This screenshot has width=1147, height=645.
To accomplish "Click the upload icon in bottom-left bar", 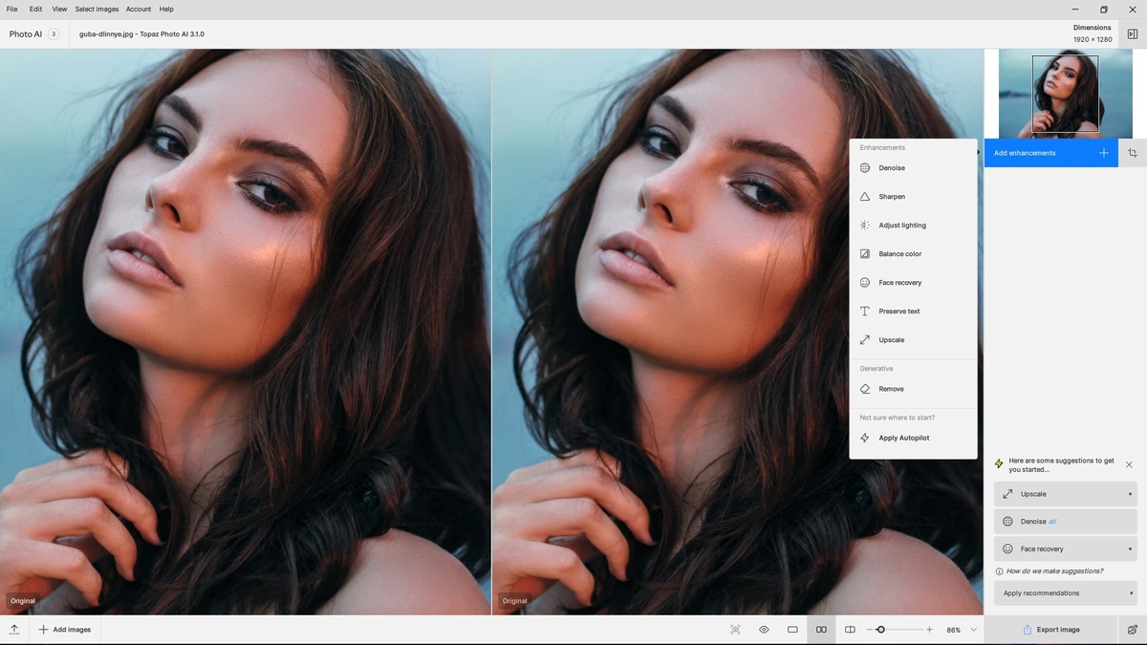I will [x=14, y=630].
